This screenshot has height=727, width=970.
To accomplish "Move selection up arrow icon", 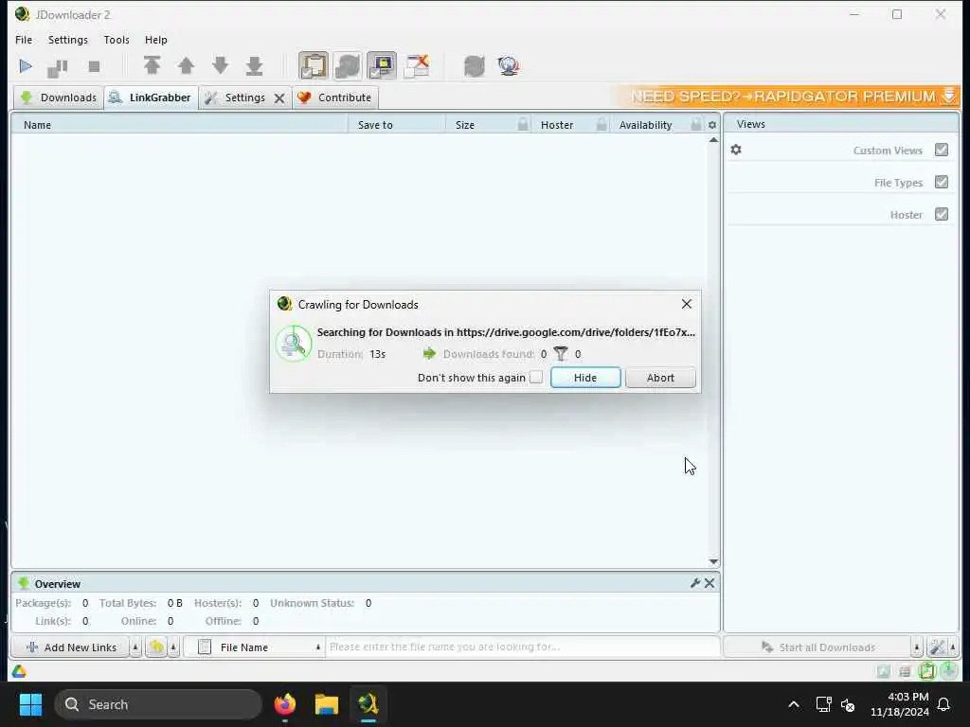I will click(x=186, y=65).
